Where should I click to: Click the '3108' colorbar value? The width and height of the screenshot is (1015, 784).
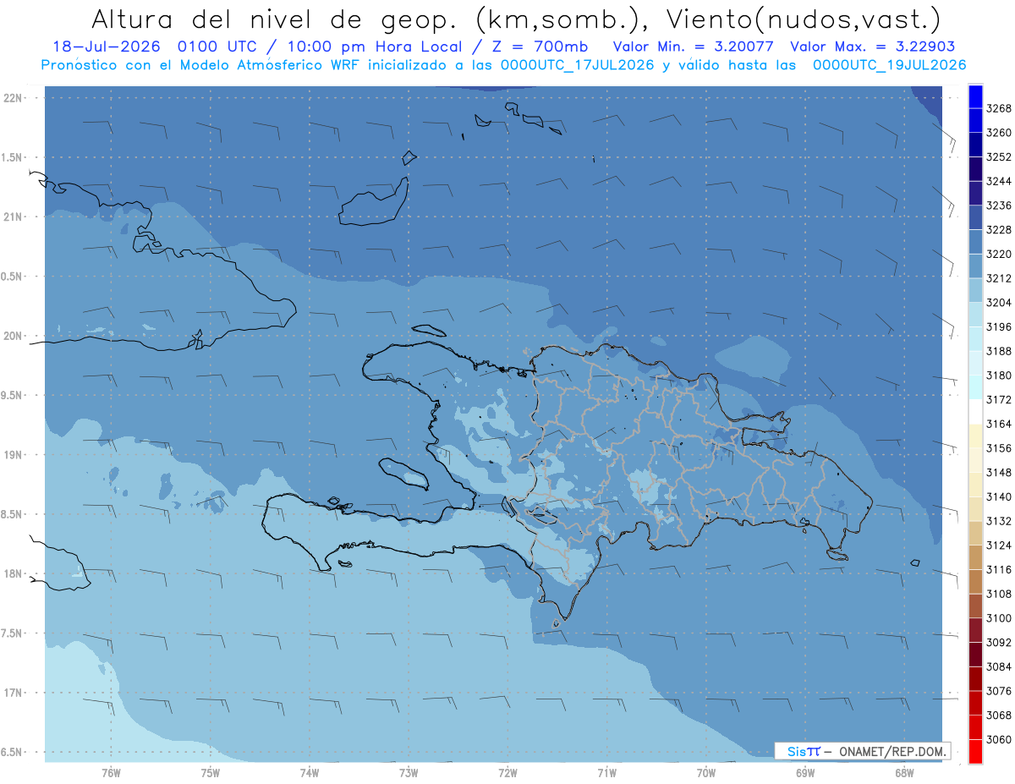999,594
